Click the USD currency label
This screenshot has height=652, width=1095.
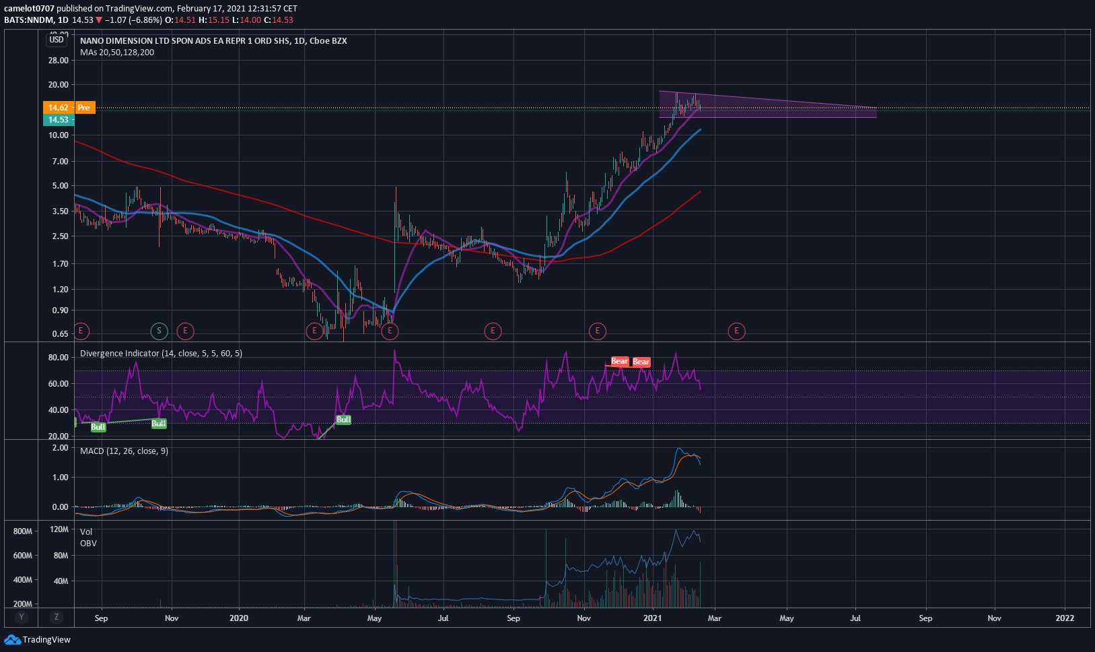57,40
